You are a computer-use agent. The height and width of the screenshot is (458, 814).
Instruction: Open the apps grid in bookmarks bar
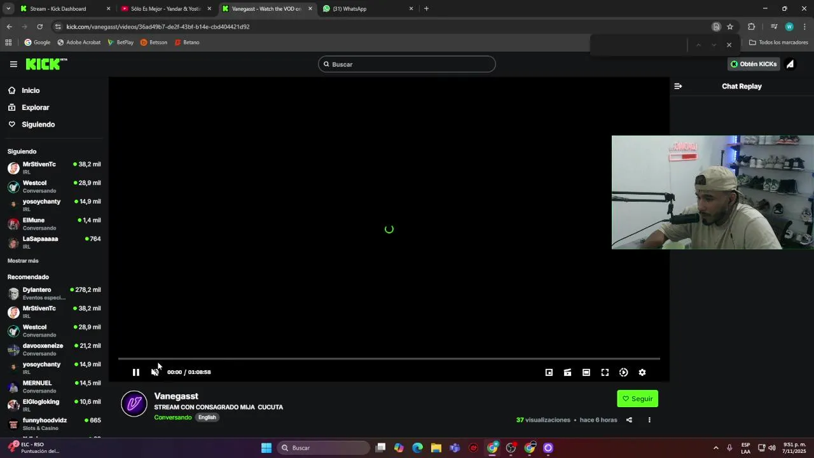(8, 43)
